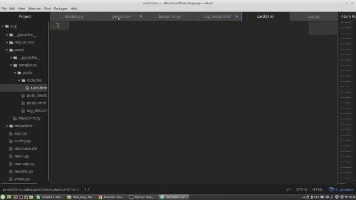Screen dimensions: 356x200
Task: Open blueprint.py in the project tree
Action: point(29,118)
